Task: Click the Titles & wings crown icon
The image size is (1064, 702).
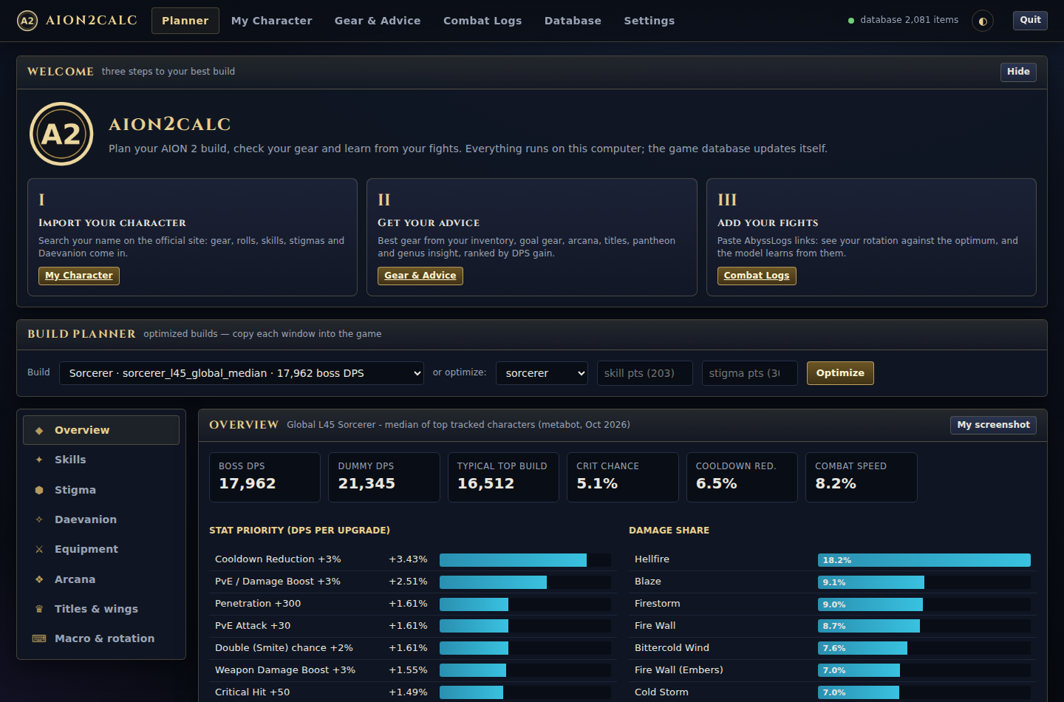Action: pyautogui.click(x=39, y=609)
